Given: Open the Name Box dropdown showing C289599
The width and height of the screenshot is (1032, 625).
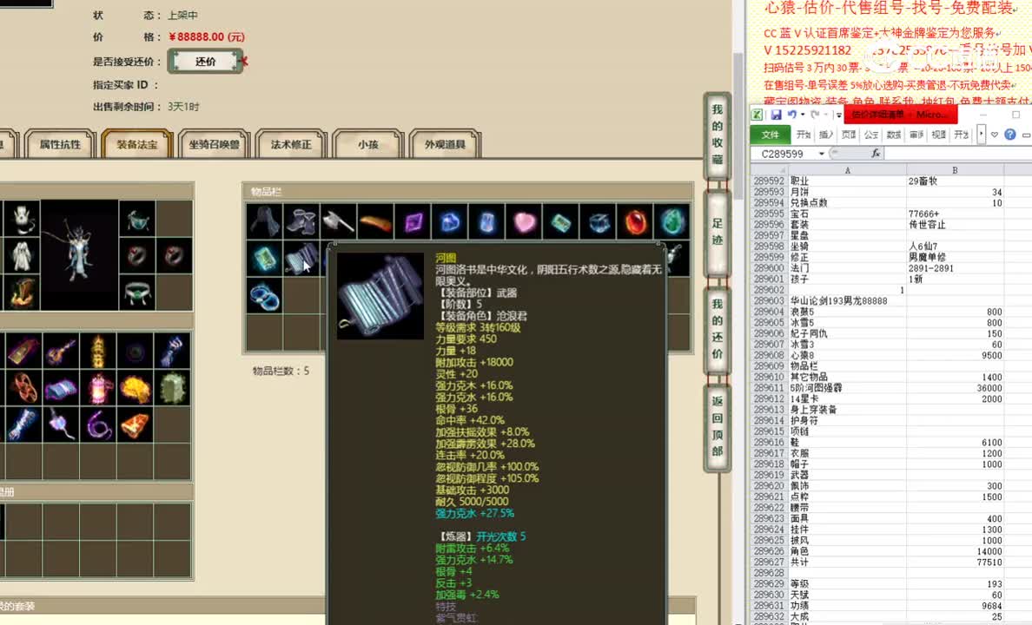Looking at the screenshot, I should tap(822, 153).
